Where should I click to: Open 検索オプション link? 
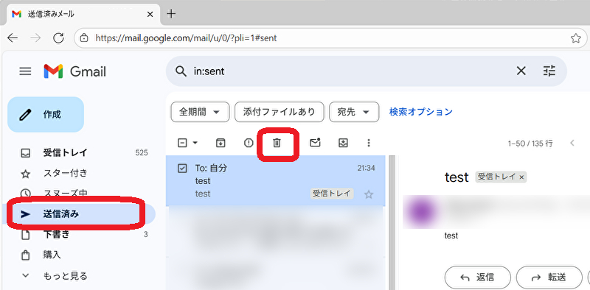coord(420,112)
